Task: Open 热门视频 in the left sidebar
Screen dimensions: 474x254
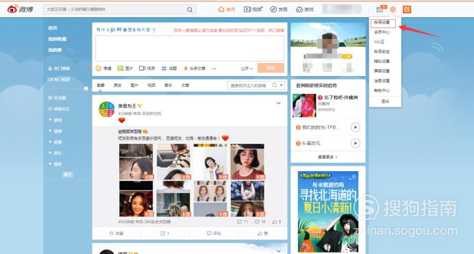Action: click(59, 79)
